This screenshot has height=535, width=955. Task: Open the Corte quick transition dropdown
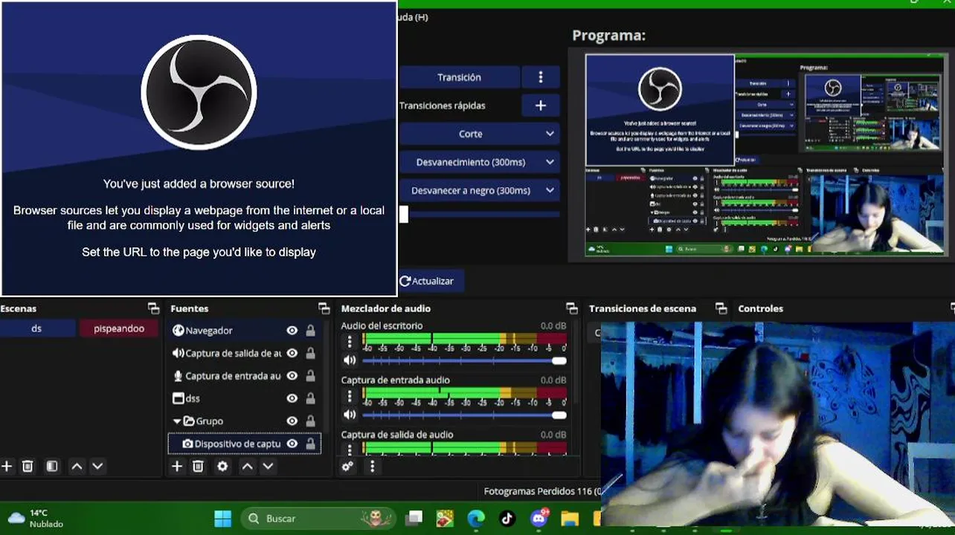pos(480,134)
